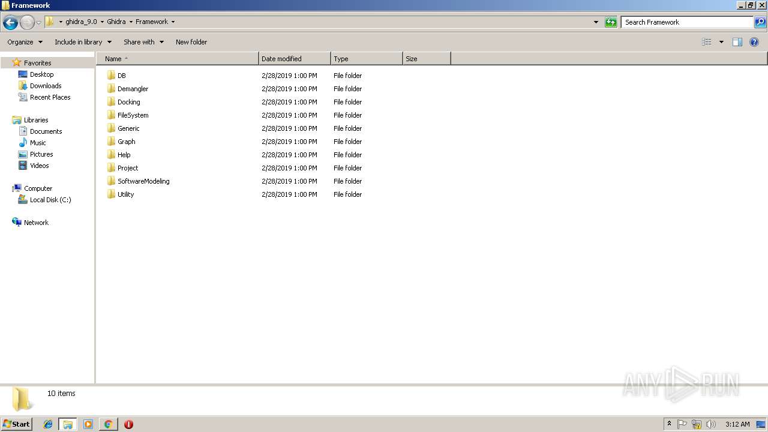This screenshot has height=432, width=768.
Task: Click the File folder type of Docking
Action: click(348, 102)
